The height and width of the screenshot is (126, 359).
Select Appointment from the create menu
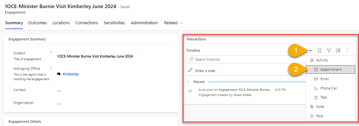[x=331, y=69]
